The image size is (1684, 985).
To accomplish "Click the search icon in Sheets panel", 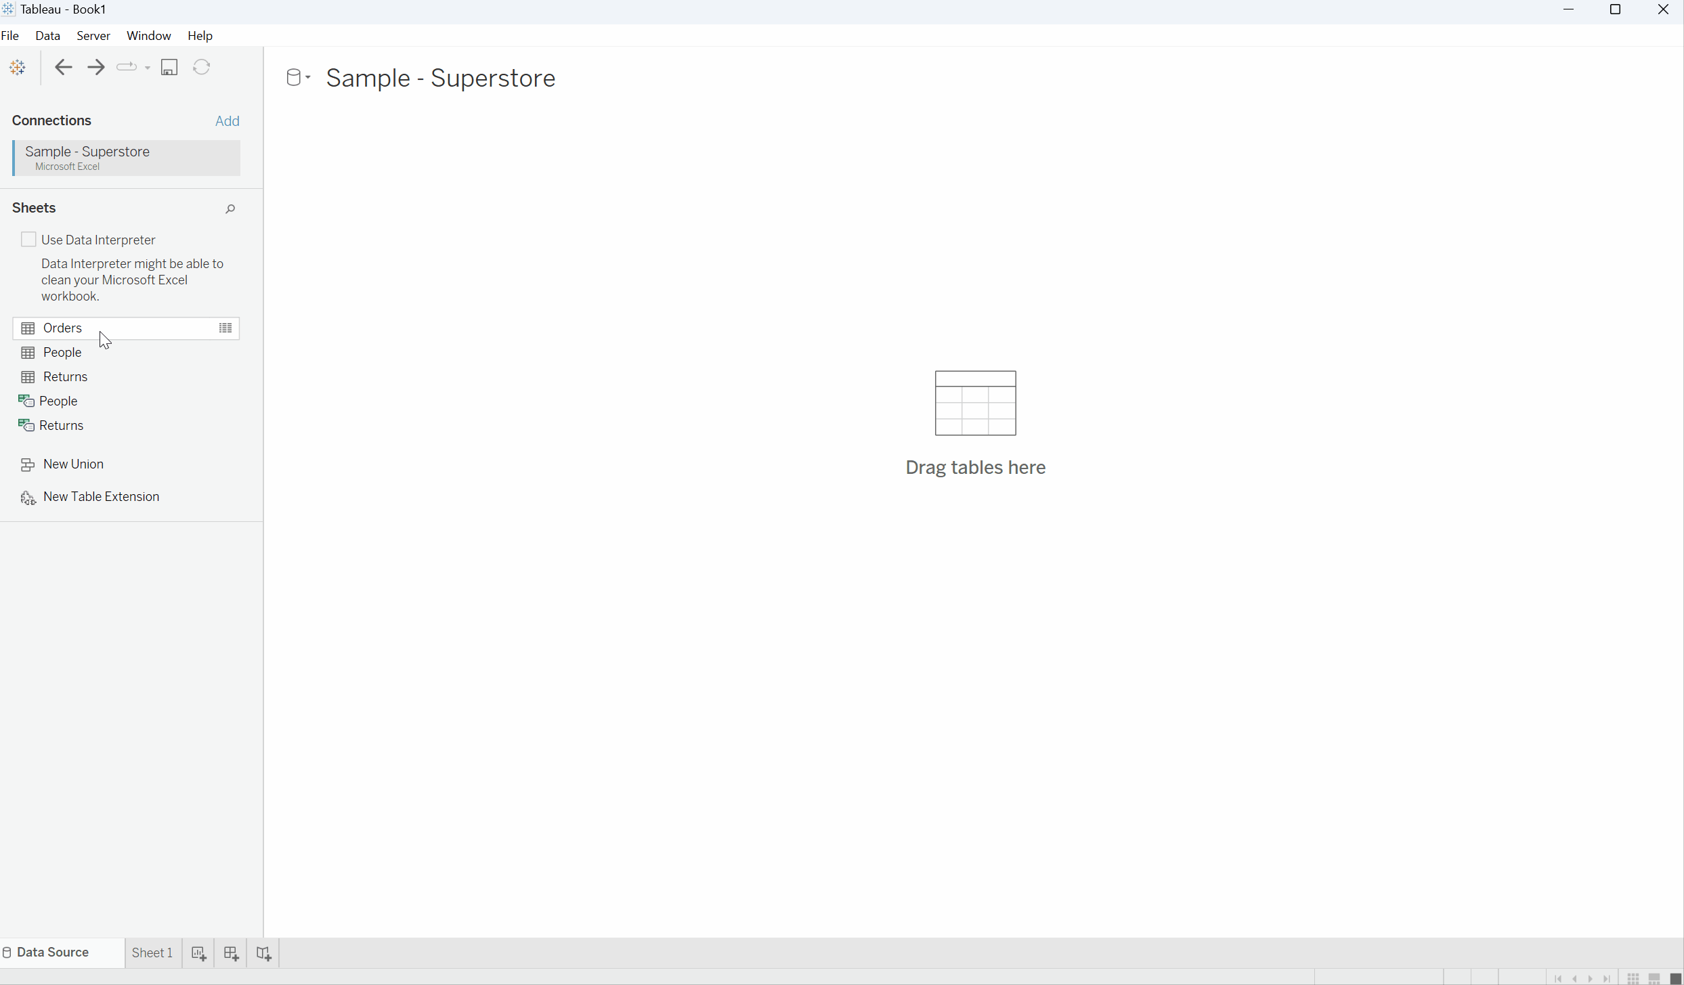I will (230, 208).
